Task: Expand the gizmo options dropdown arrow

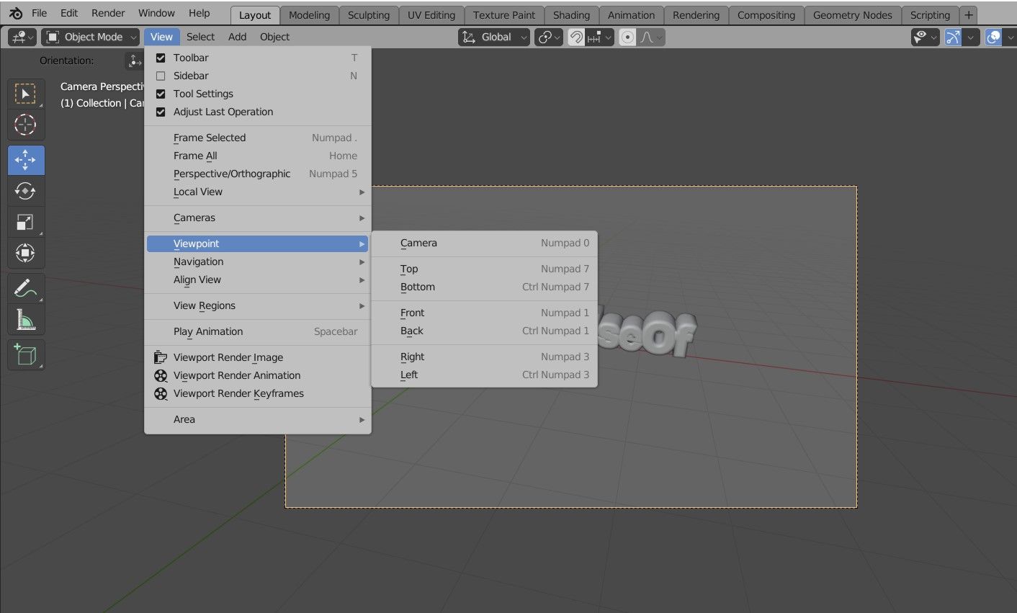Action: [971, 37]
